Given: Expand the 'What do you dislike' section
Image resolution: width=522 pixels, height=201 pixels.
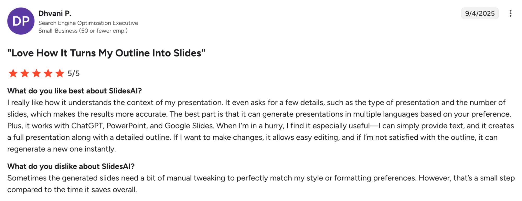Looking at the screenshot, I should 71,166.
